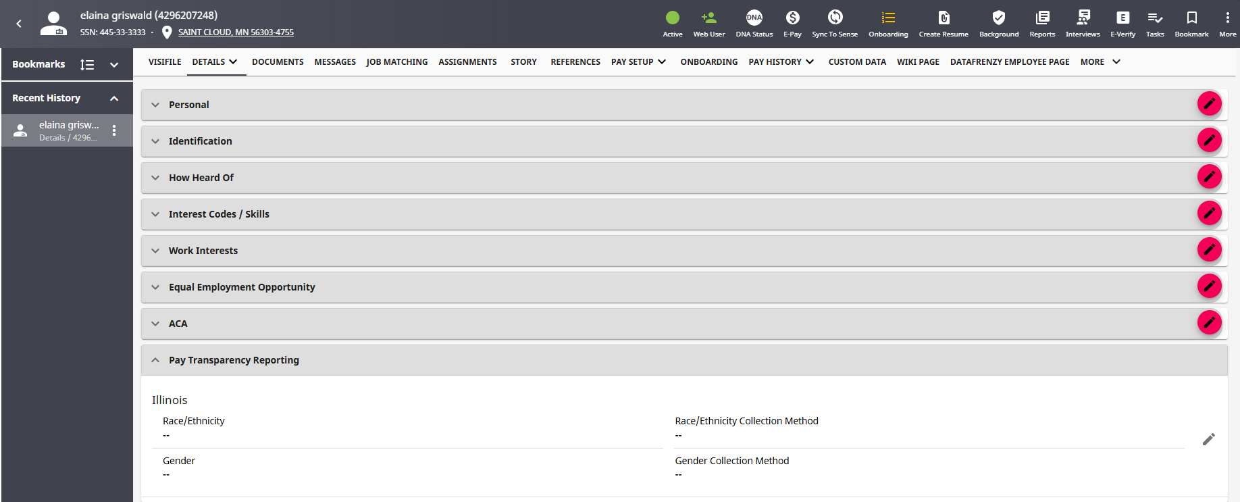The image size is (1240, 502).
Task: Click the Gender Collection Method label
Action: [731, 461]
